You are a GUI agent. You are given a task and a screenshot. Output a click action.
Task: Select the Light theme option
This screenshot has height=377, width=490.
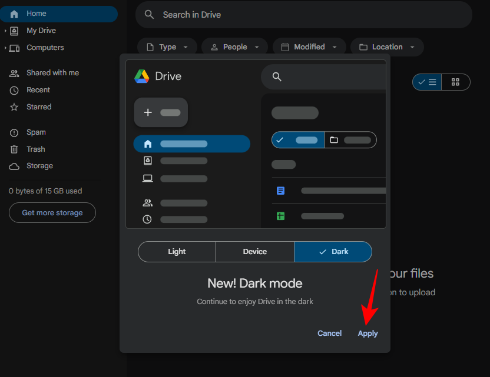pyautogui.click(x=177, y=252)
